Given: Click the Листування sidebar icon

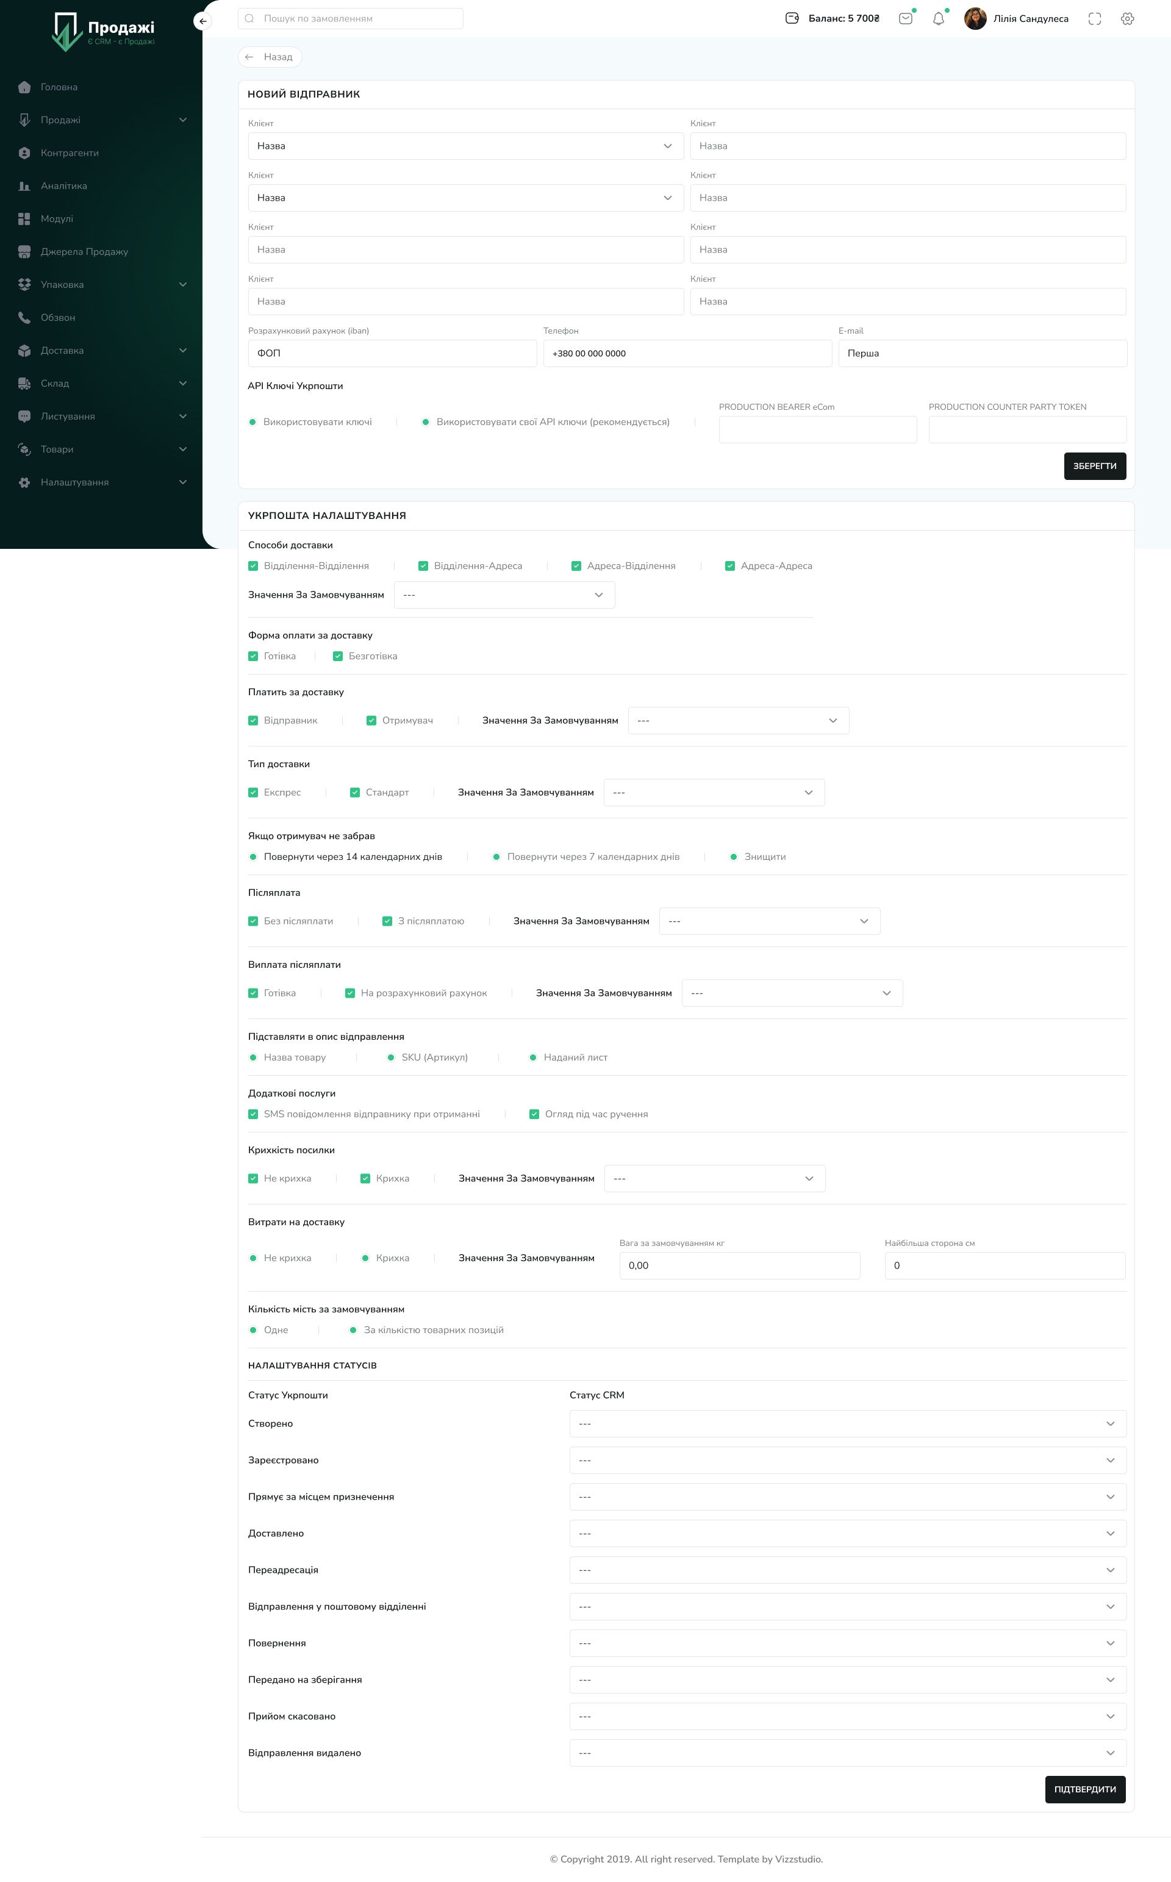Looking at the screenshot, I should pos(24,415).
